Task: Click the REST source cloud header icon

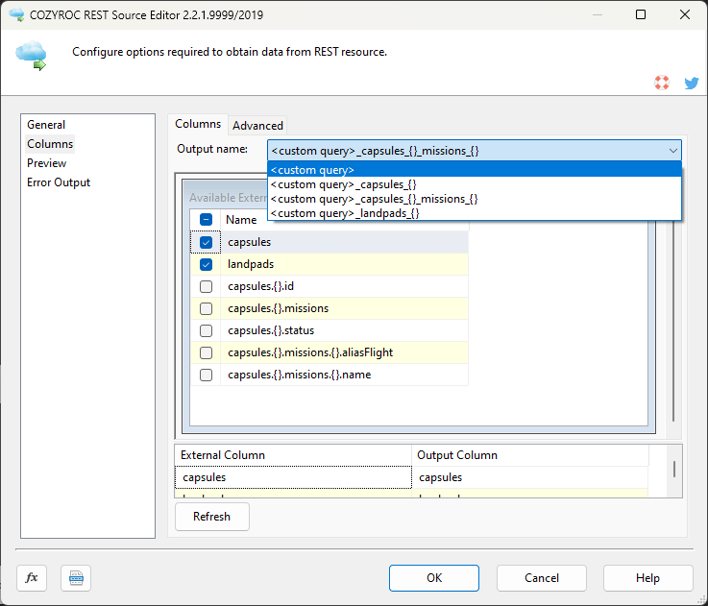Action: coord(31,56)
